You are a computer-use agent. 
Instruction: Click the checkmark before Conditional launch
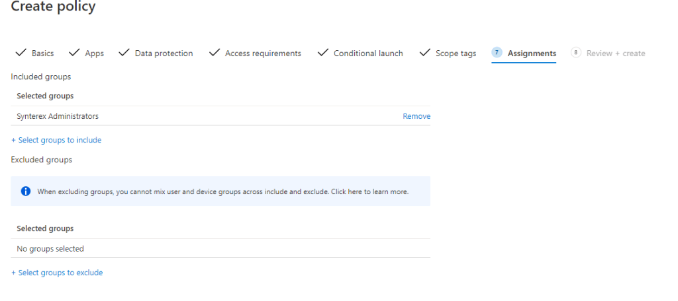coord(322,53)
